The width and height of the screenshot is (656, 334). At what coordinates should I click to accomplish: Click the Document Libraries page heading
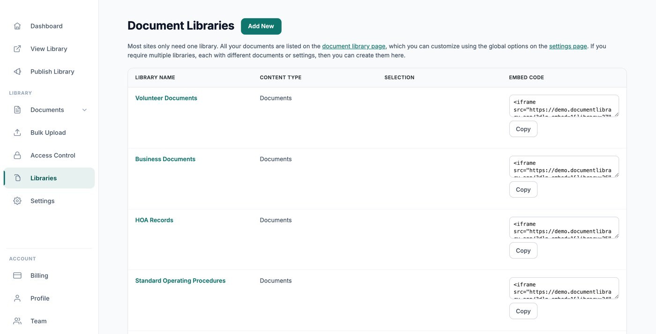pos(181,26)
